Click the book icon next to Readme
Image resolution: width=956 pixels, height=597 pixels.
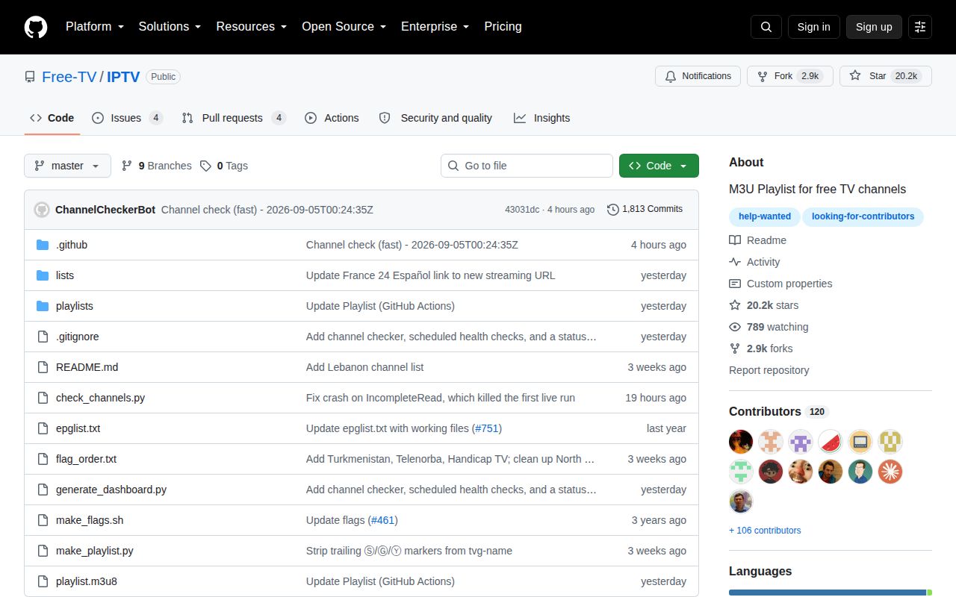(735, 240)
